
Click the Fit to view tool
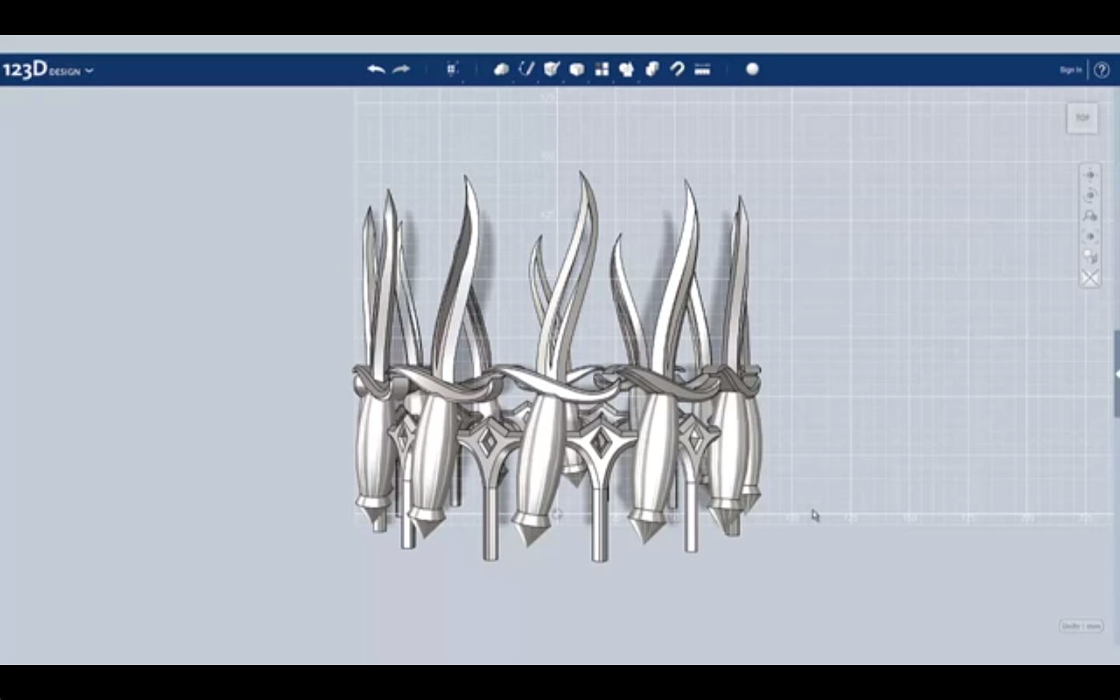pyautogui.click(x=1090, y=236)
